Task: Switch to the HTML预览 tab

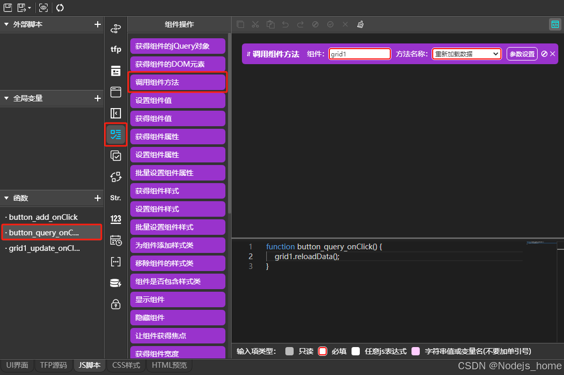Action: (x=169, y=365)
